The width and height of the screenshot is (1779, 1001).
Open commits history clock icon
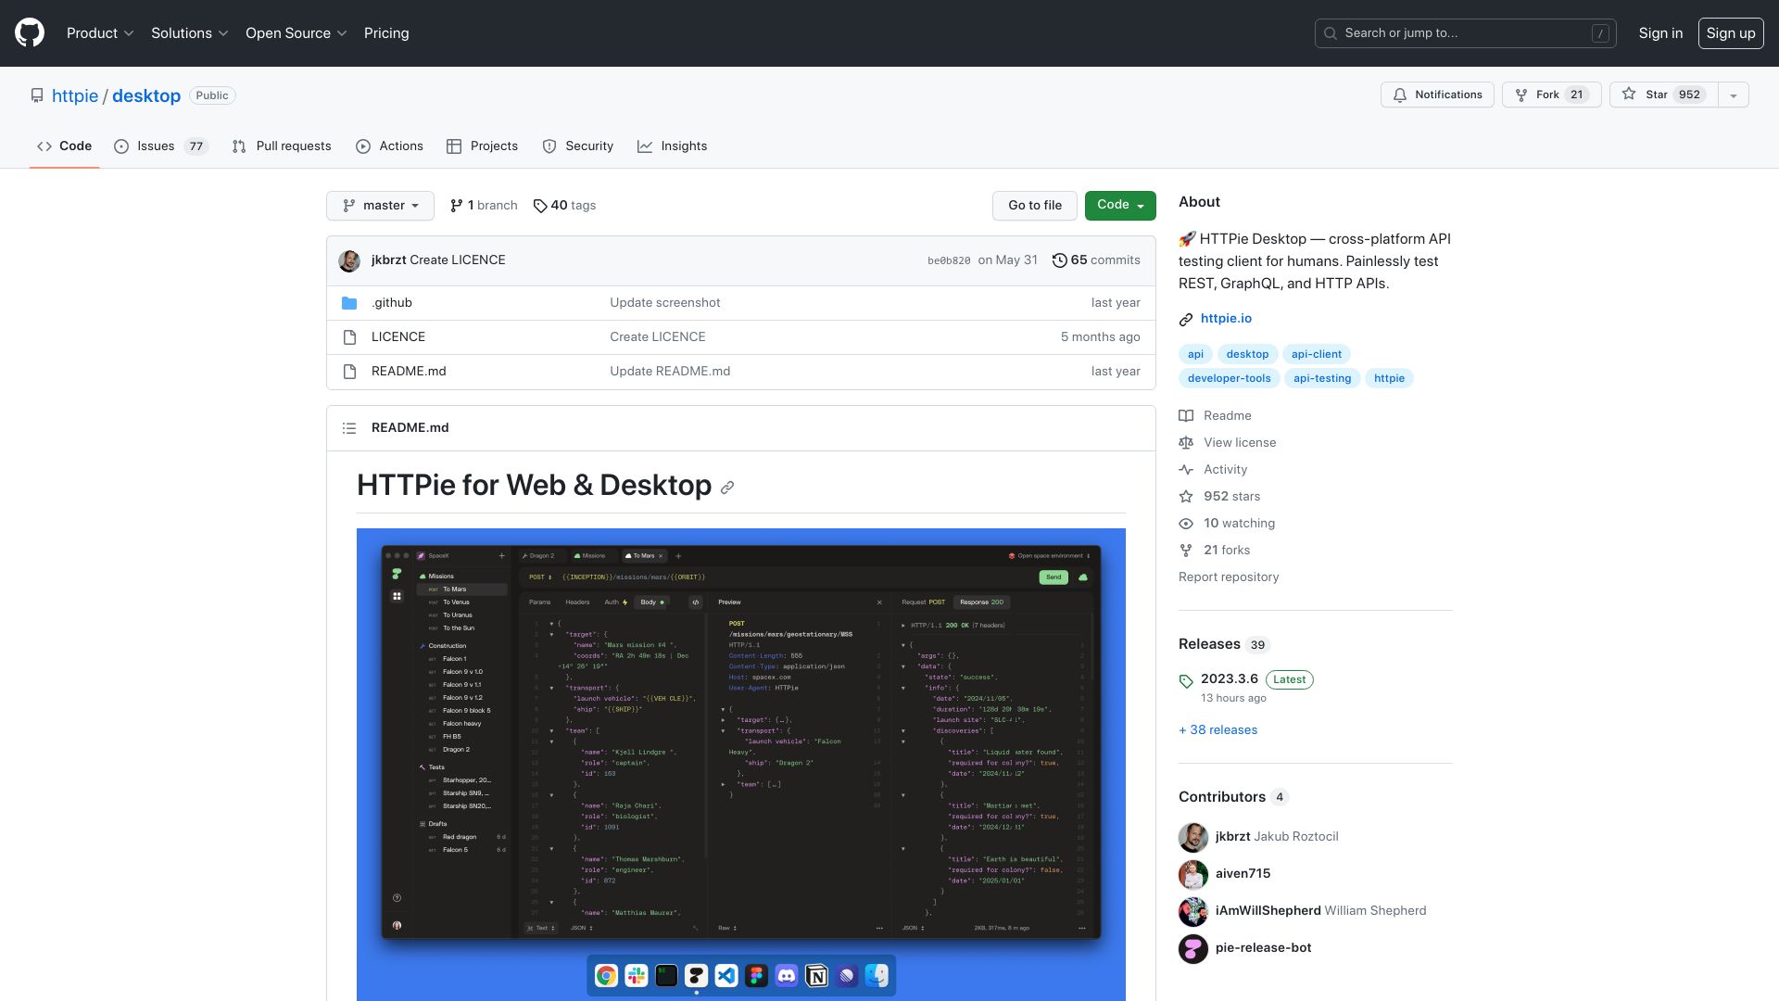click(x=1059, y=260)
